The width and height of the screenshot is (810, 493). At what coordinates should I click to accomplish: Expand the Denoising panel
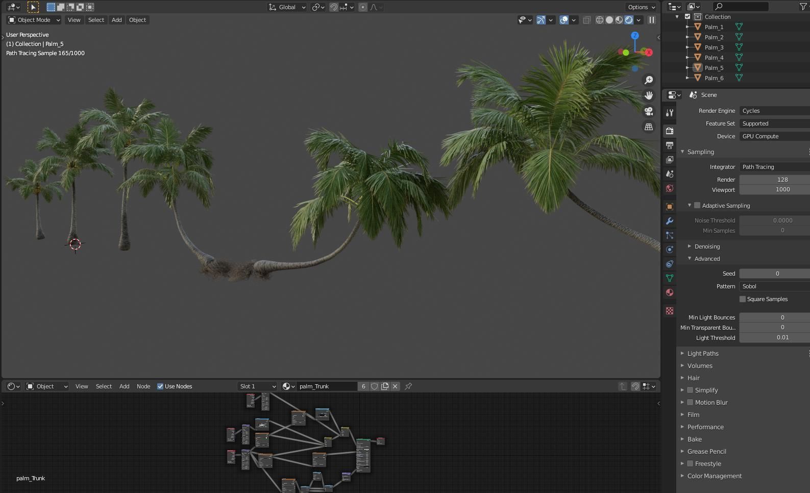point(690,246)
